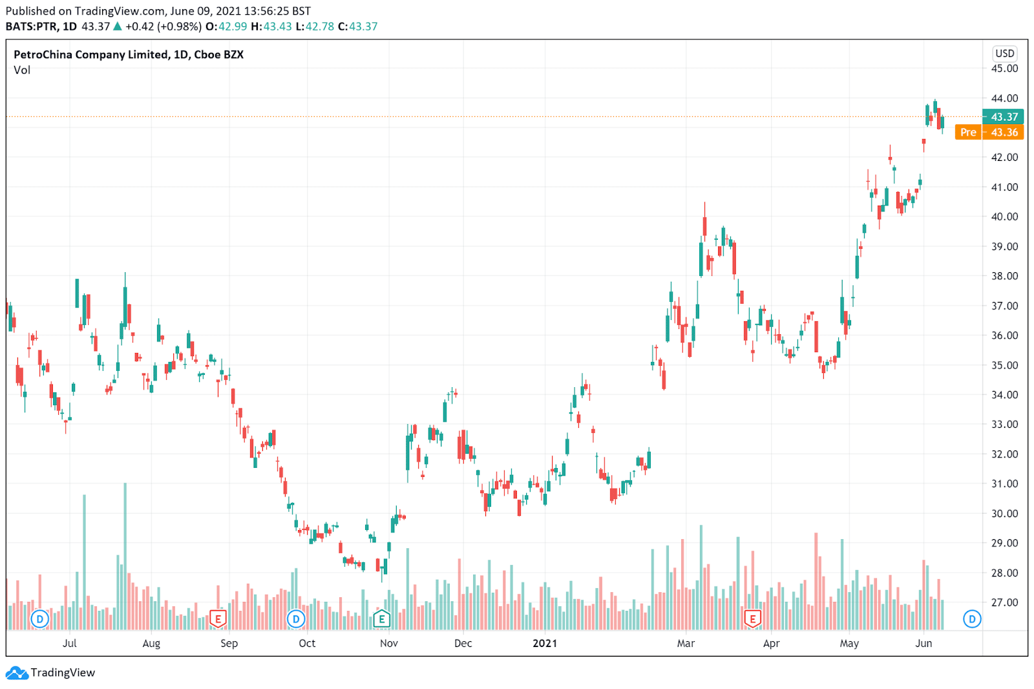Click the May label on time axis
Image resolution: width=1034 pixels, height=689 pixels.
pos(849,643)
